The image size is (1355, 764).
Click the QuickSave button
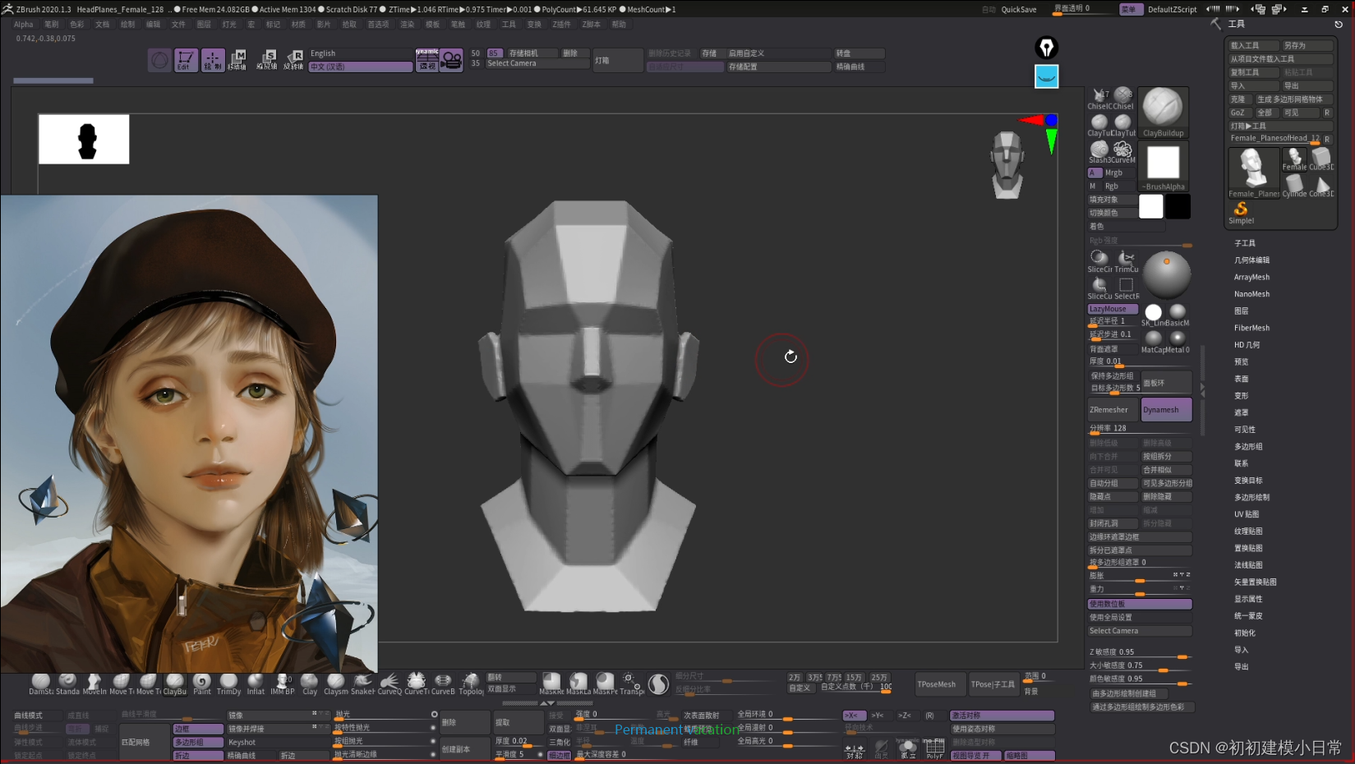(1018, 9)
